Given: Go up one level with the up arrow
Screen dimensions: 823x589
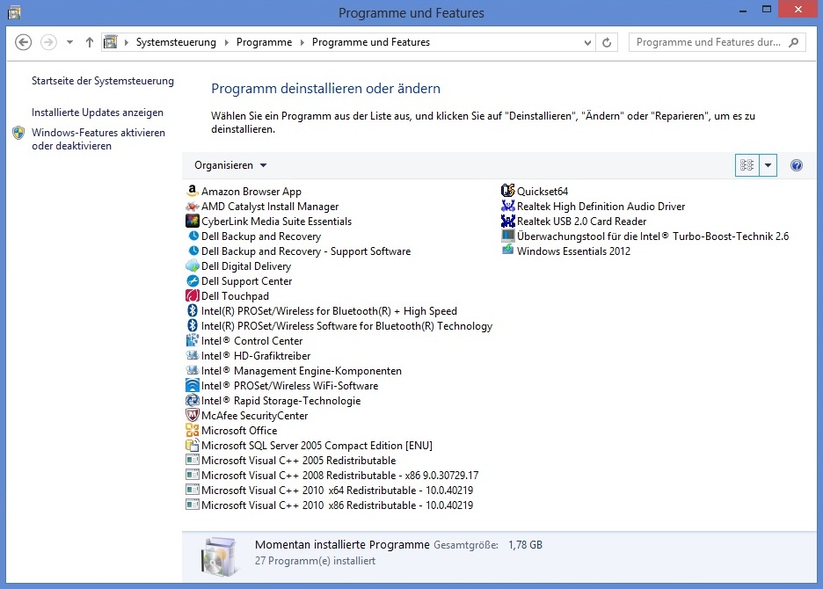Looking at the screenshot, I should coord(90,42).
